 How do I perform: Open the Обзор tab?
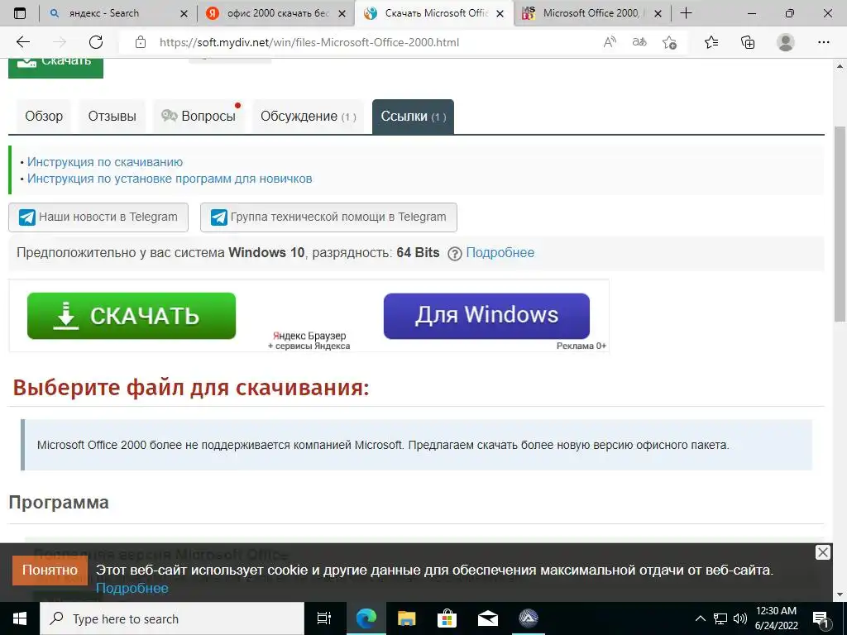pyautogui.click(x=44, y=116)
